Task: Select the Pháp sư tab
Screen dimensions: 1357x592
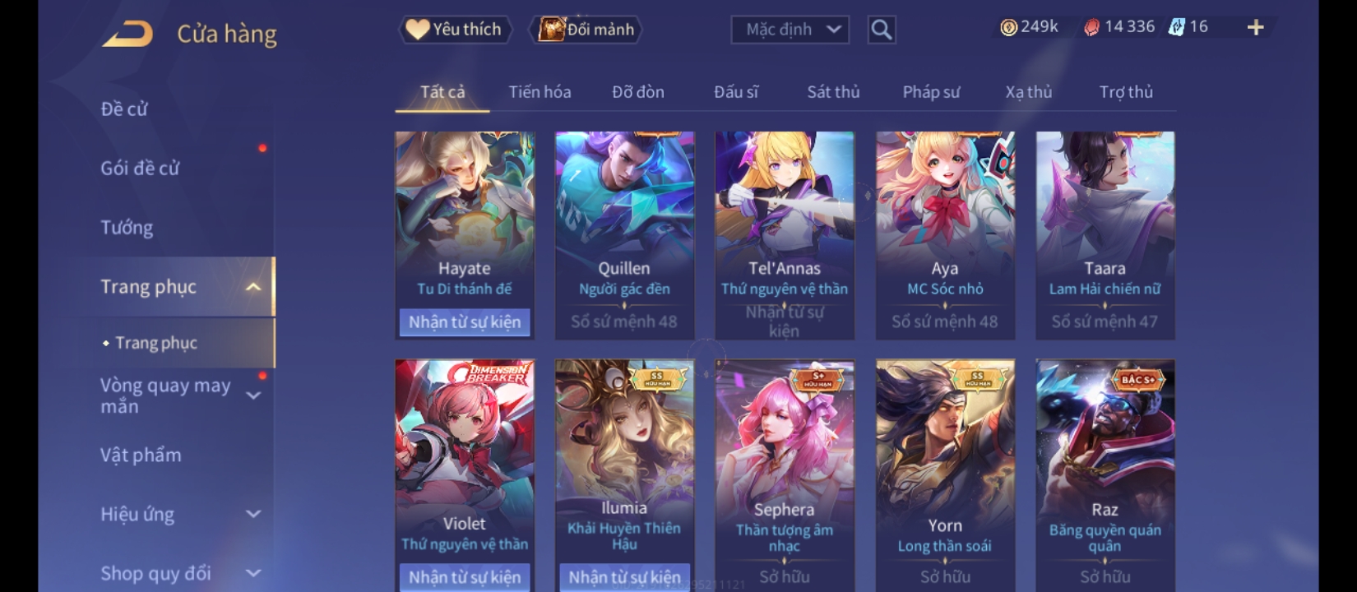Action: click(x=931, y=92)
